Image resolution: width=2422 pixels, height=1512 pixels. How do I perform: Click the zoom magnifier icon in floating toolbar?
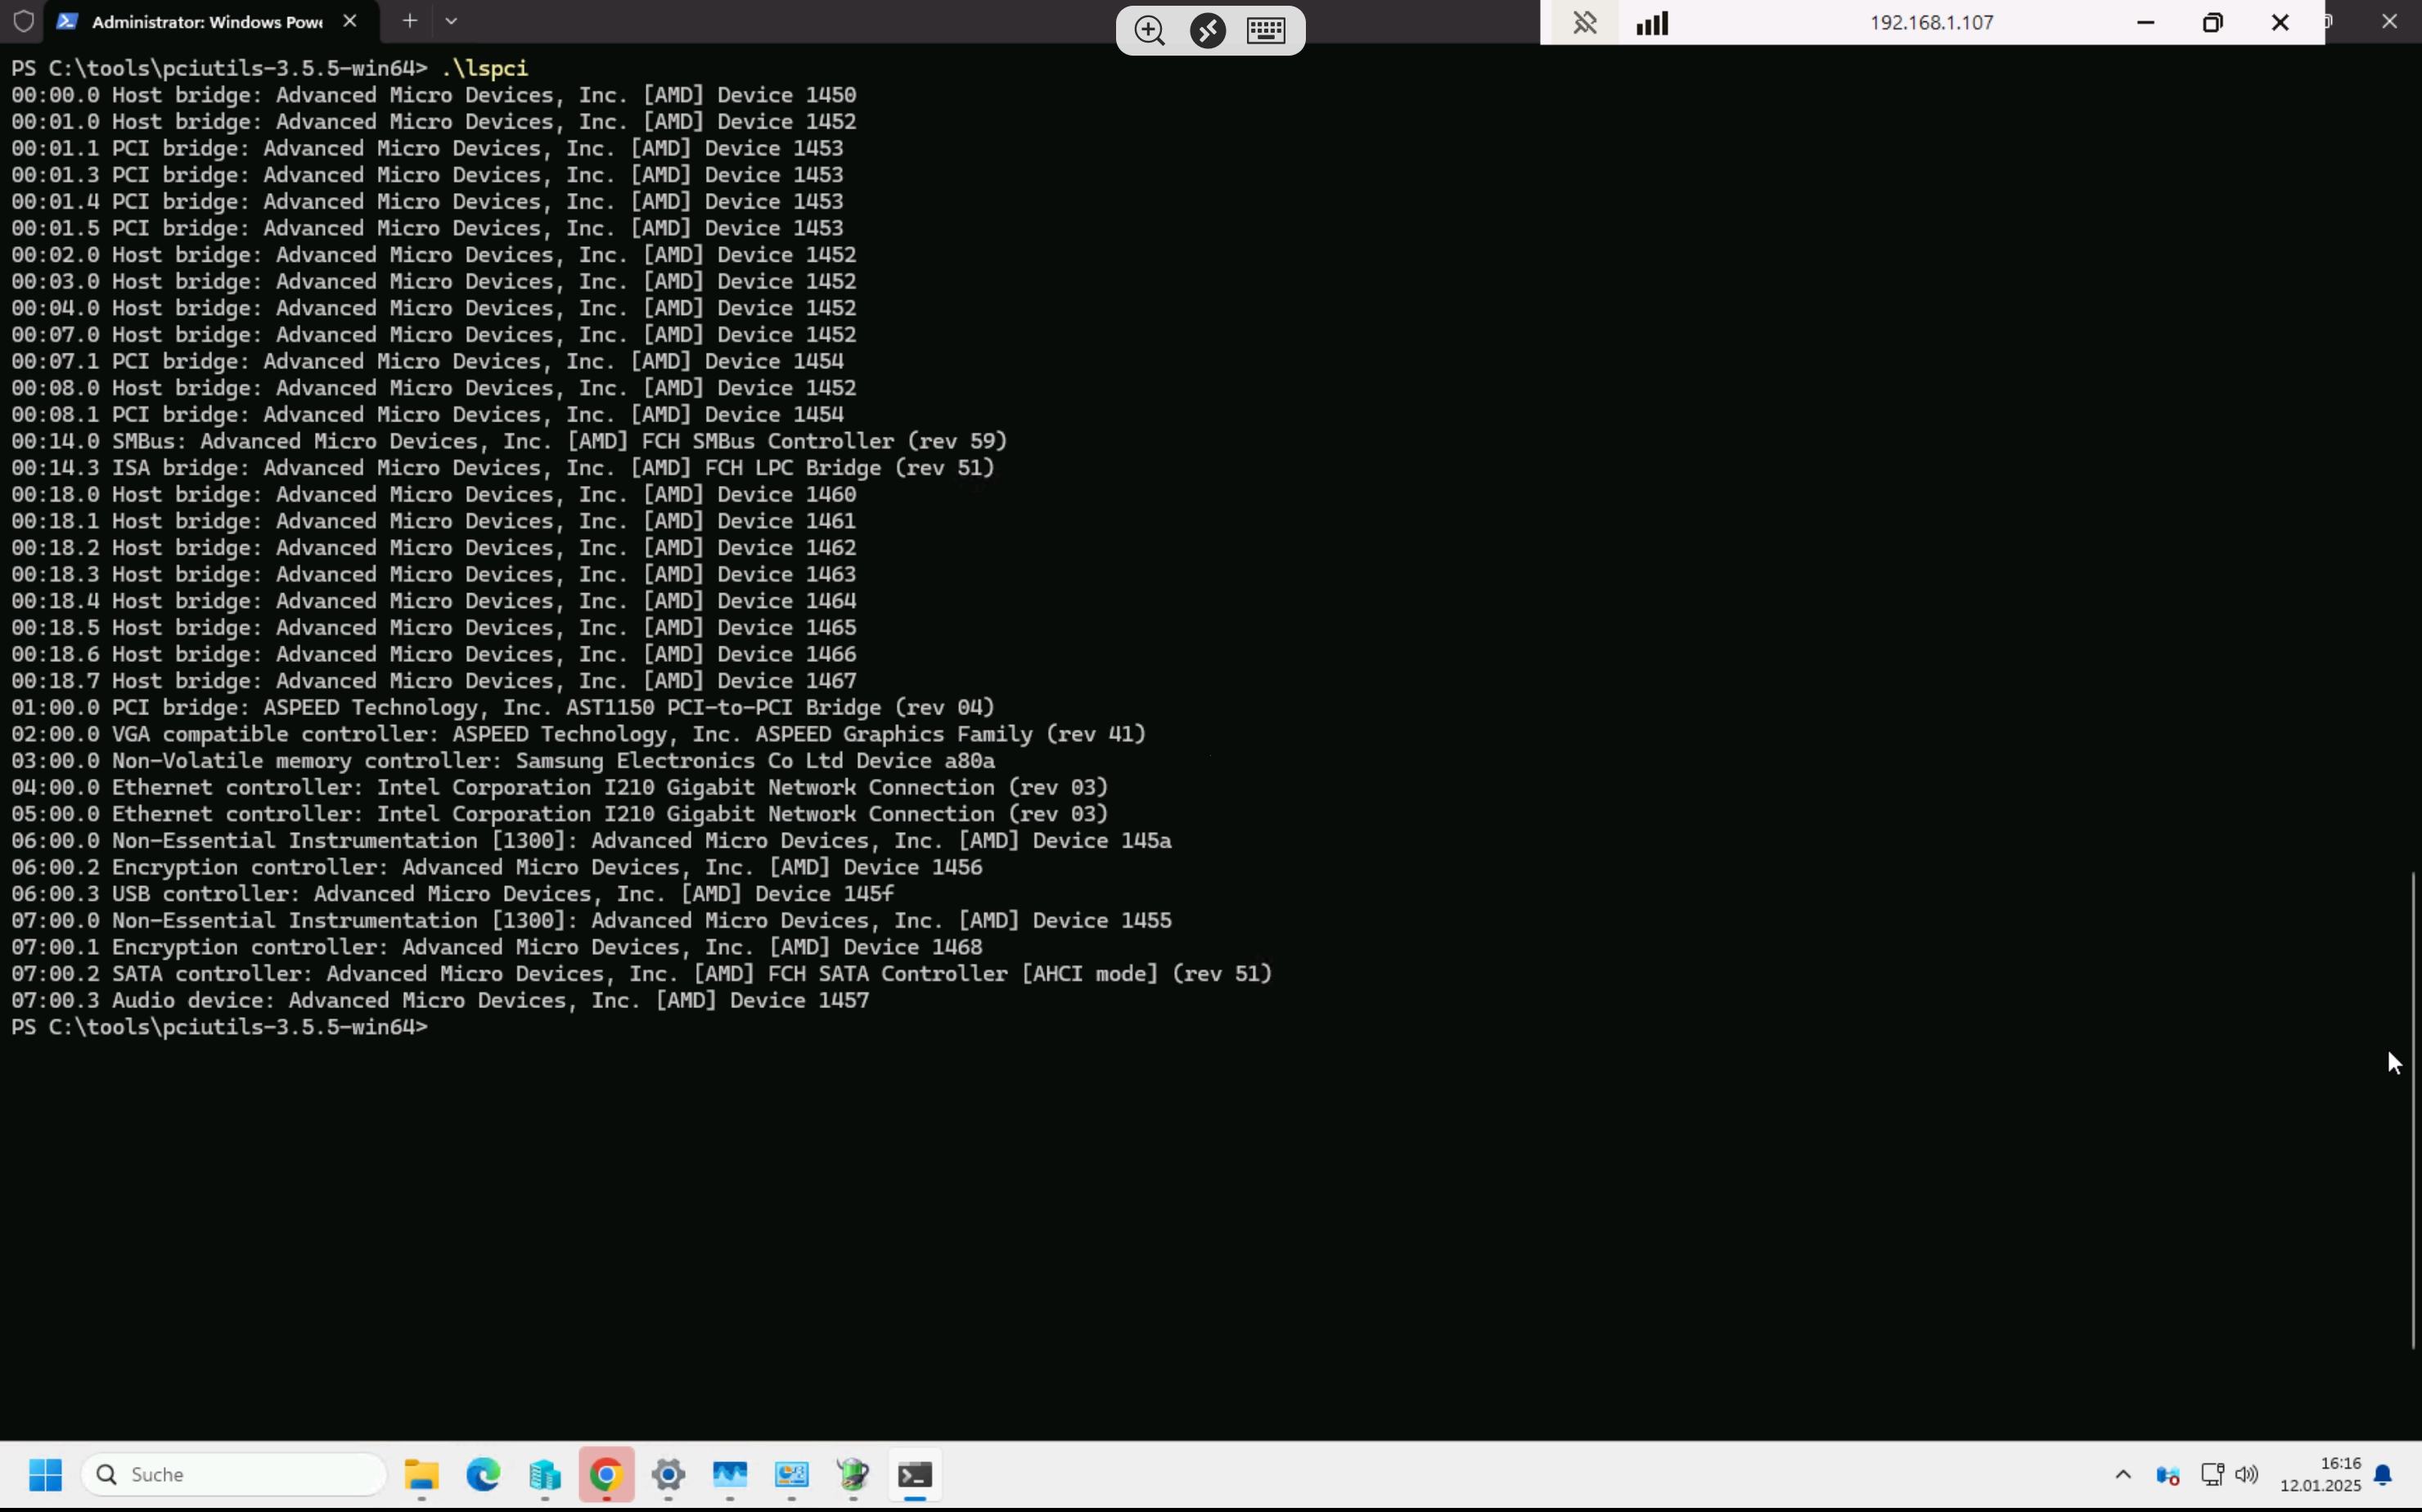click(1150, 31)
